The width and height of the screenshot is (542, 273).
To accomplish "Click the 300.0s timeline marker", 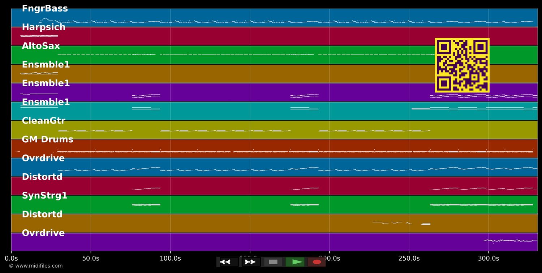I will pos(489,259).
